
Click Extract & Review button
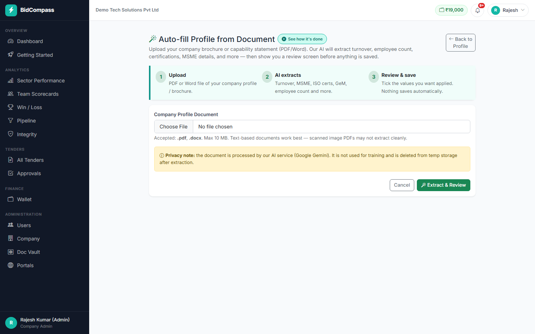coord(443,185)
